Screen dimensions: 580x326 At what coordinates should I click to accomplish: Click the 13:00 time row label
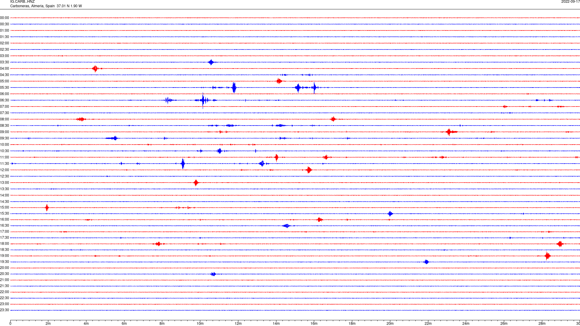click(x=5, y=183)
